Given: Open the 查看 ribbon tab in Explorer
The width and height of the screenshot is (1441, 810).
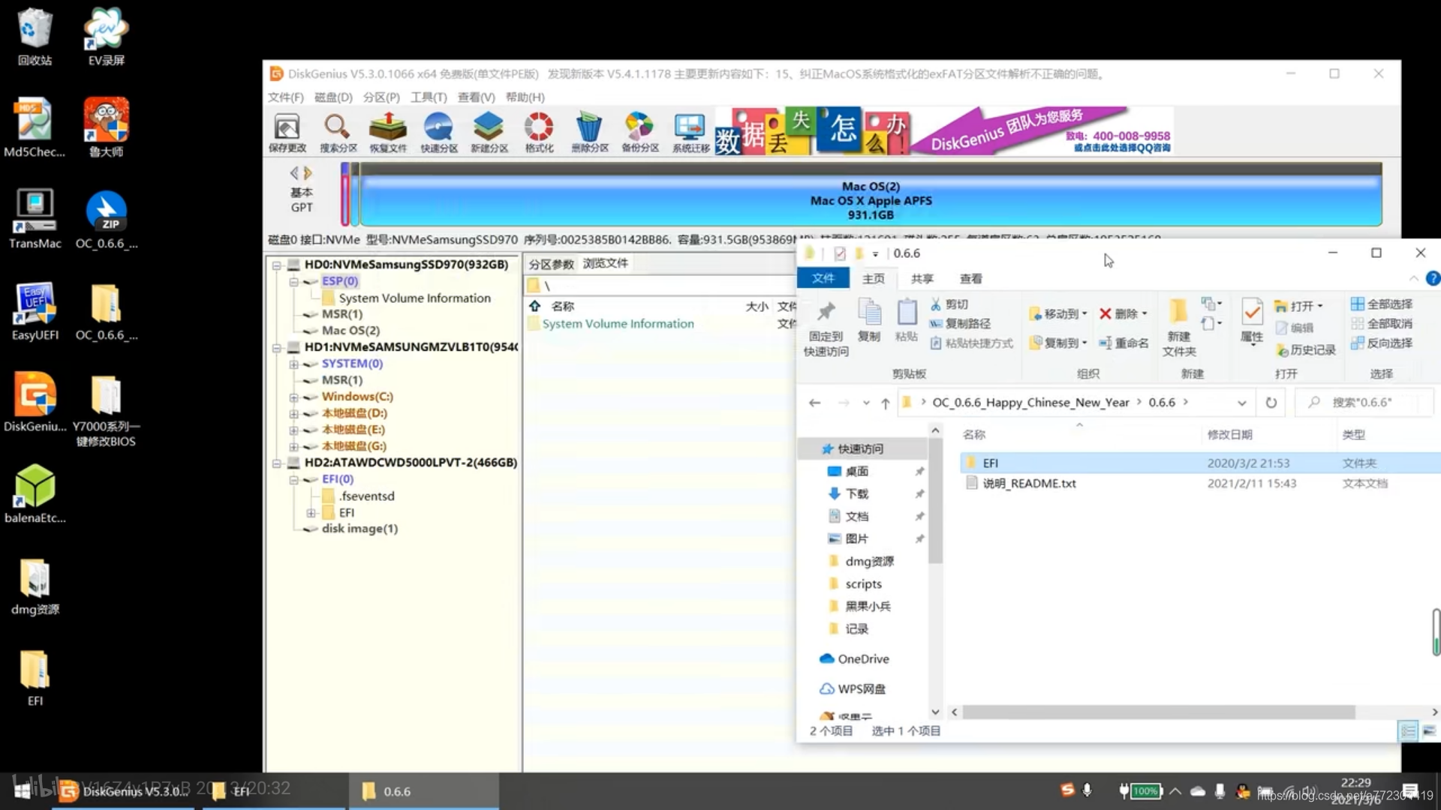Looking at the screenshot, I should [971, 278].
